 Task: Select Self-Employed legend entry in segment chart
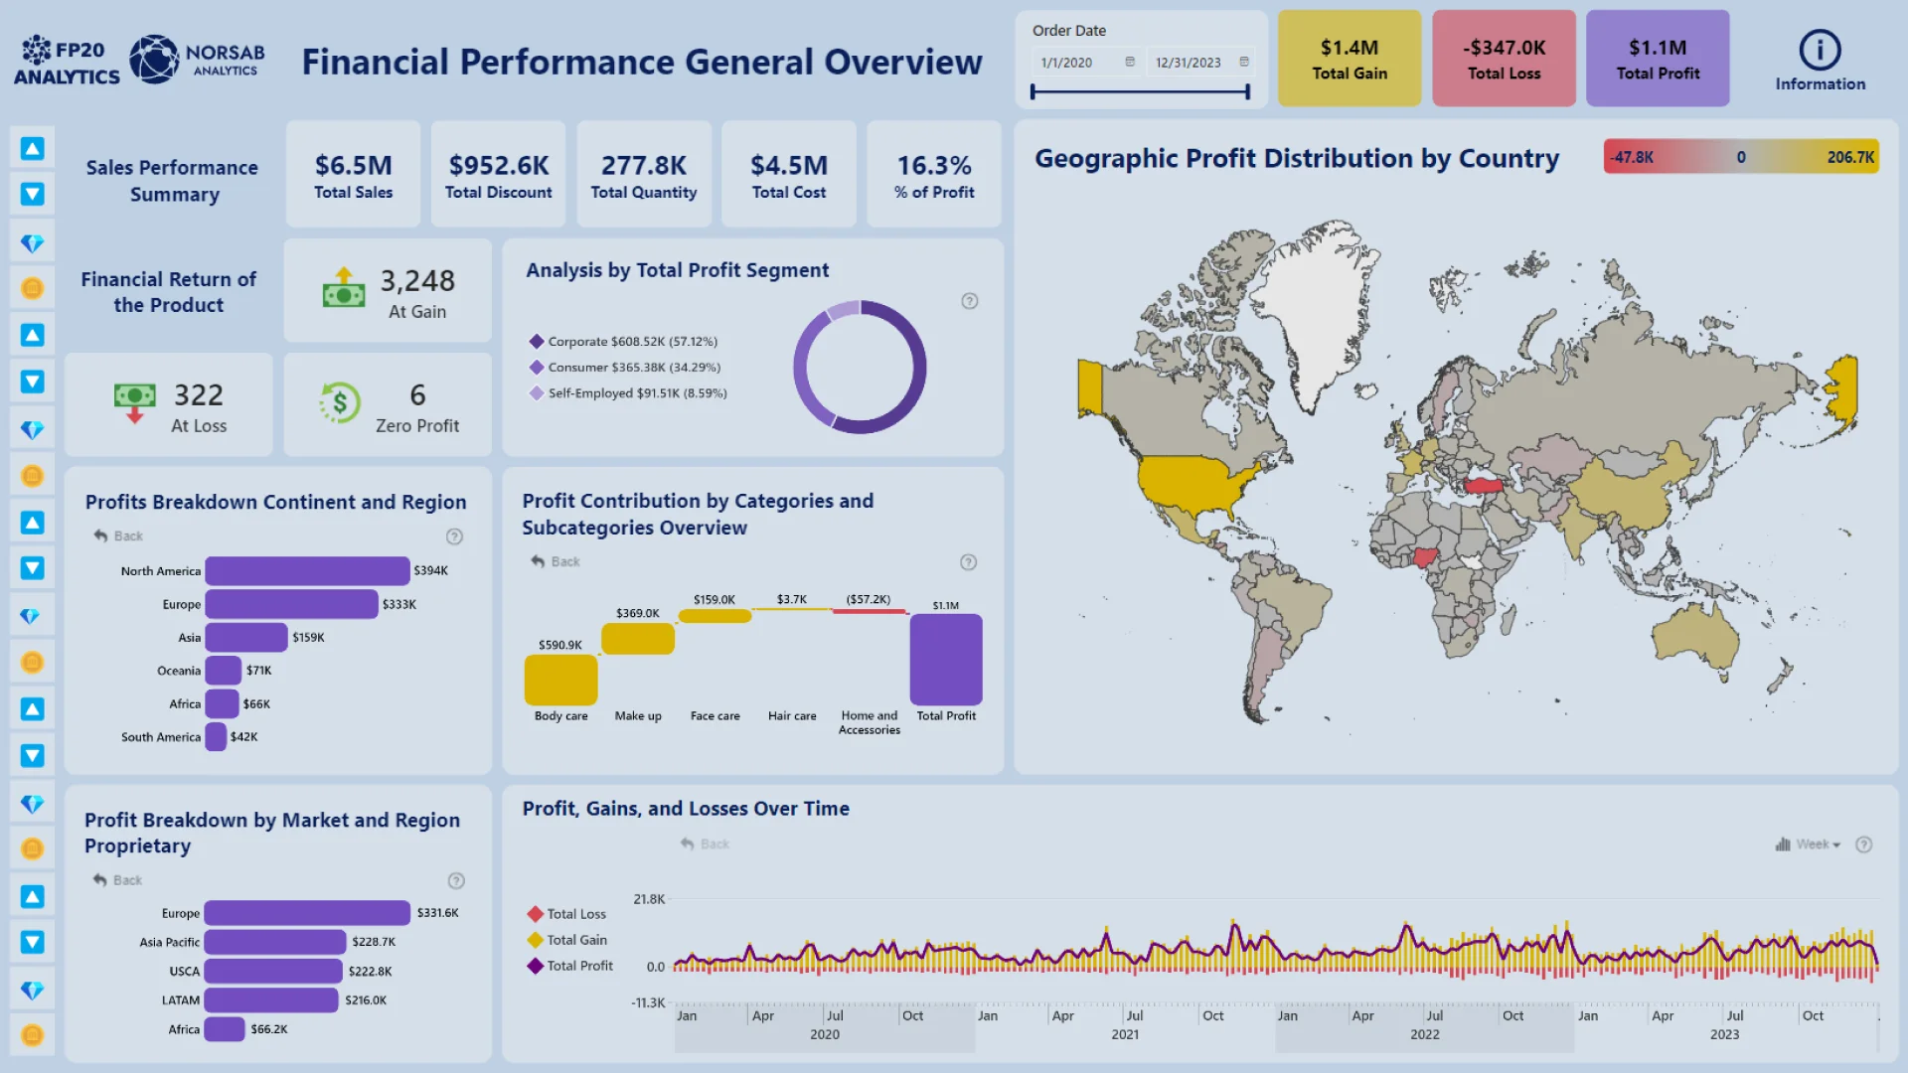pyautogui.click(x=628, y=392)
